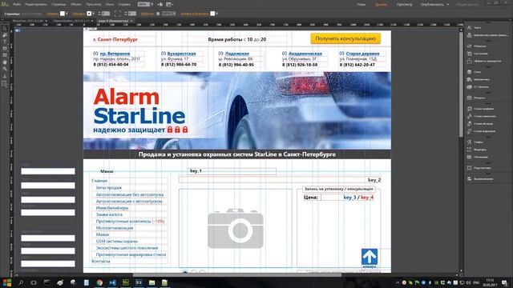This screenshot has height=288, width=513.
Task: Click the vertical canvas scrollbar
Action: click(461, 85)
